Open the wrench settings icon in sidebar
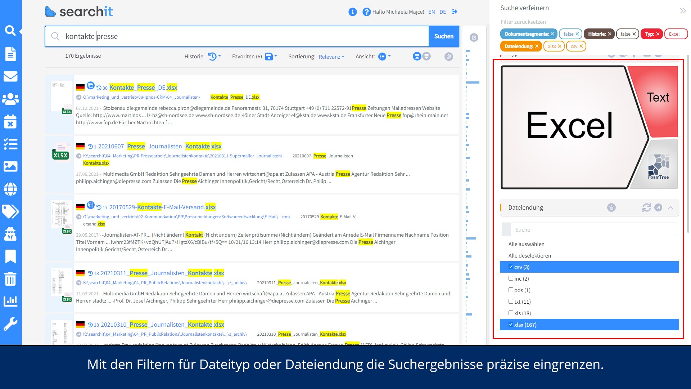Image resolution: width=691 pixels, height=389 pixels. tap(10, 324)
